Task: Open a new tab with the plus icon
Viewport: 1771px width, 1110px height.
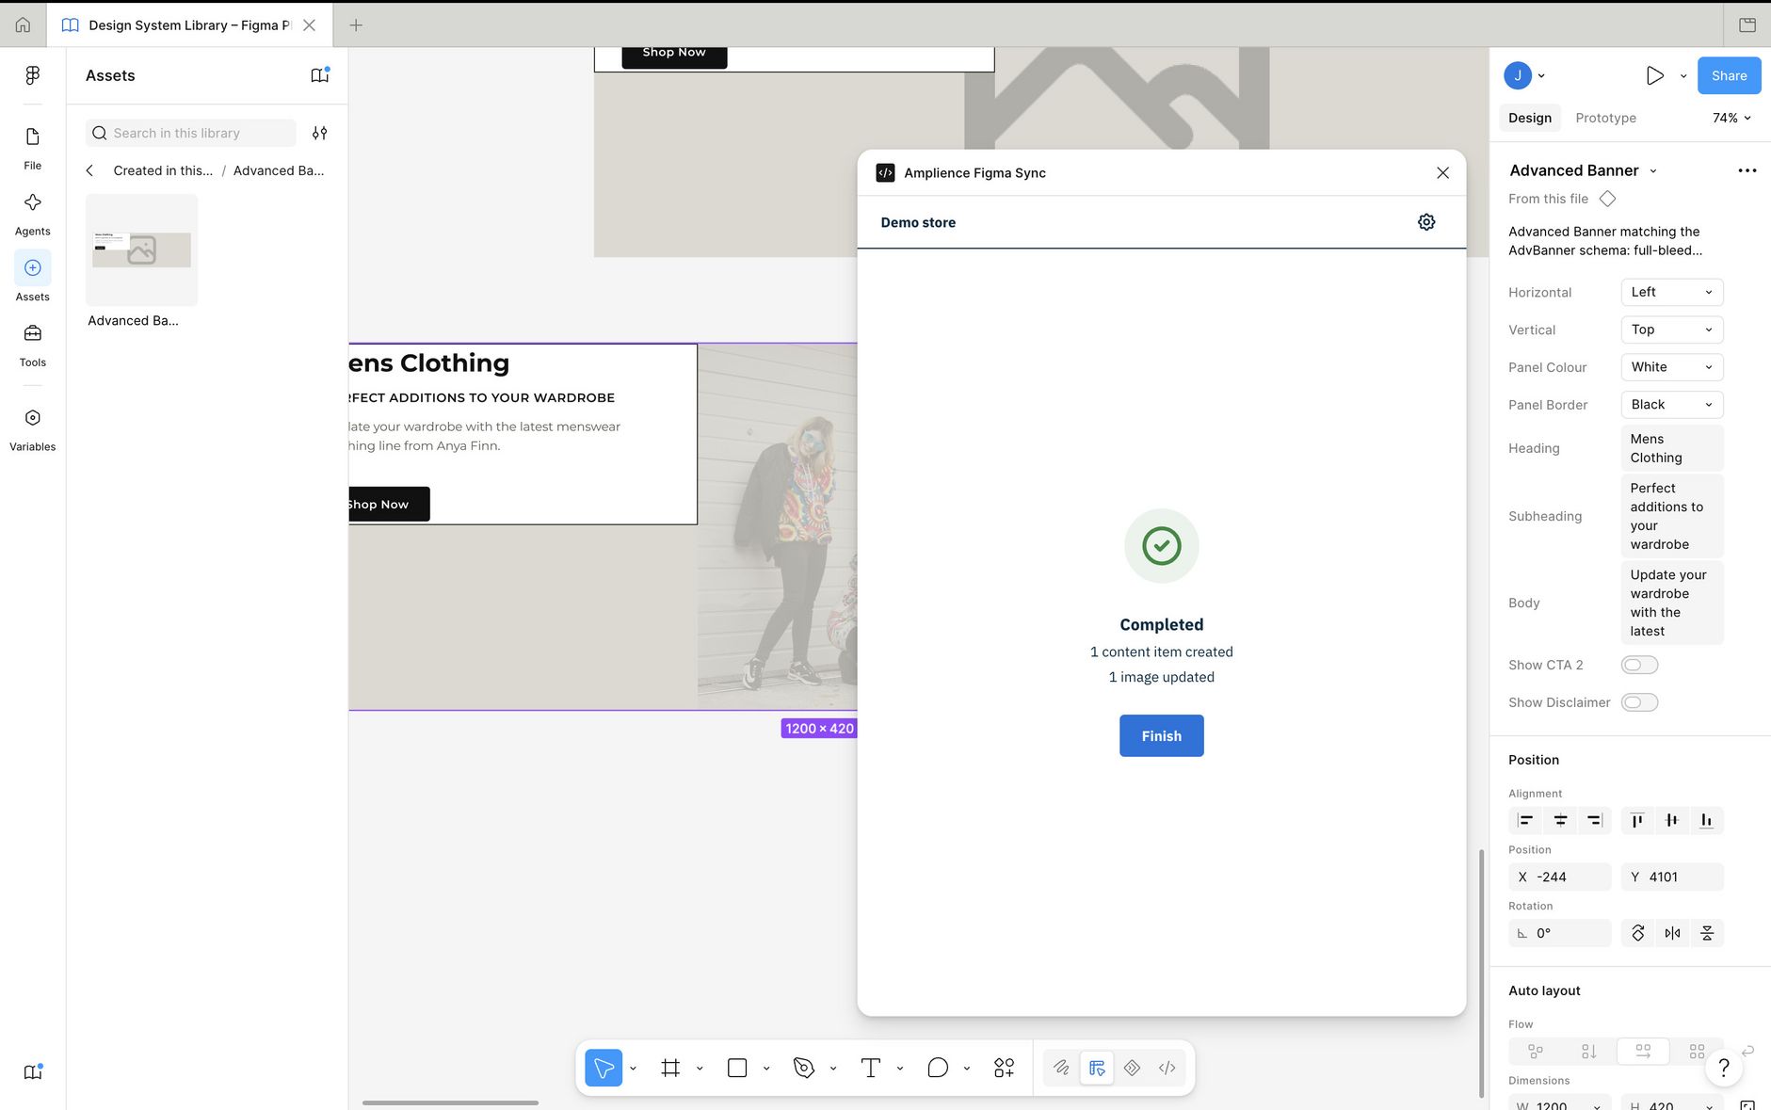Action: pyautogui.click(x=356, y=25)
